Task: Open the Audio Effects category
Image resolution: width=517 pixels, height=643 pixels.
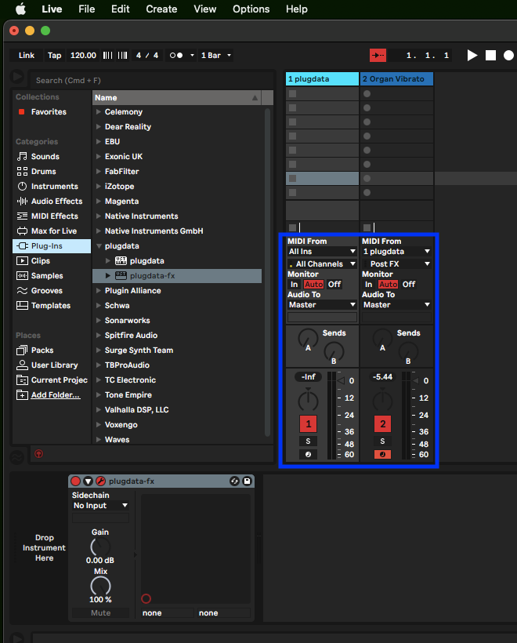Action: pos(56,201)
